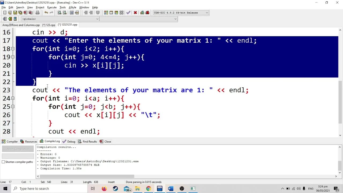343x193 pixels.
Task: Click the Close All files toolbar icon
Action: point(30,13)
